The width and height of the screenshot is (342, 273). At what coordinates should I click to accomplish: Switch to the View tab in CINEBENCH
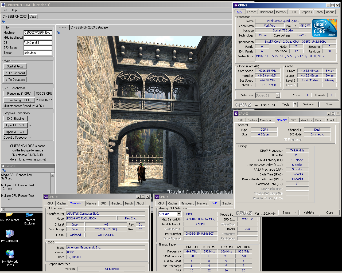[x=33, y=17]
